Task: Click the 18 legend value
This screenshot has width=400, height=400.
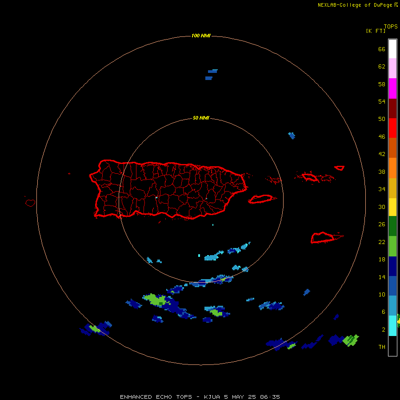Action: coord(382,260)
